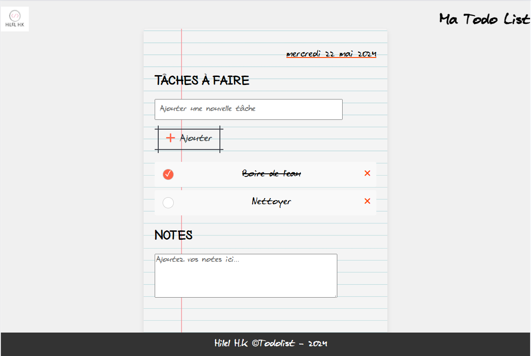The height and width of the screenshot is (356, 531).
Task: Click the footer text "Hilel H.k ©Todolist"
Action: tap(255, 343)
